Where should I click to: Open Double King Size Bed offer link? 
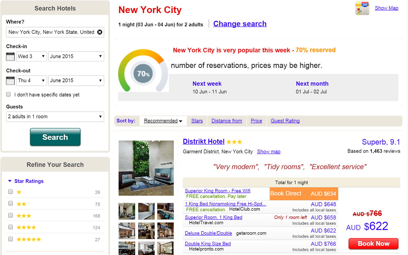208,244
